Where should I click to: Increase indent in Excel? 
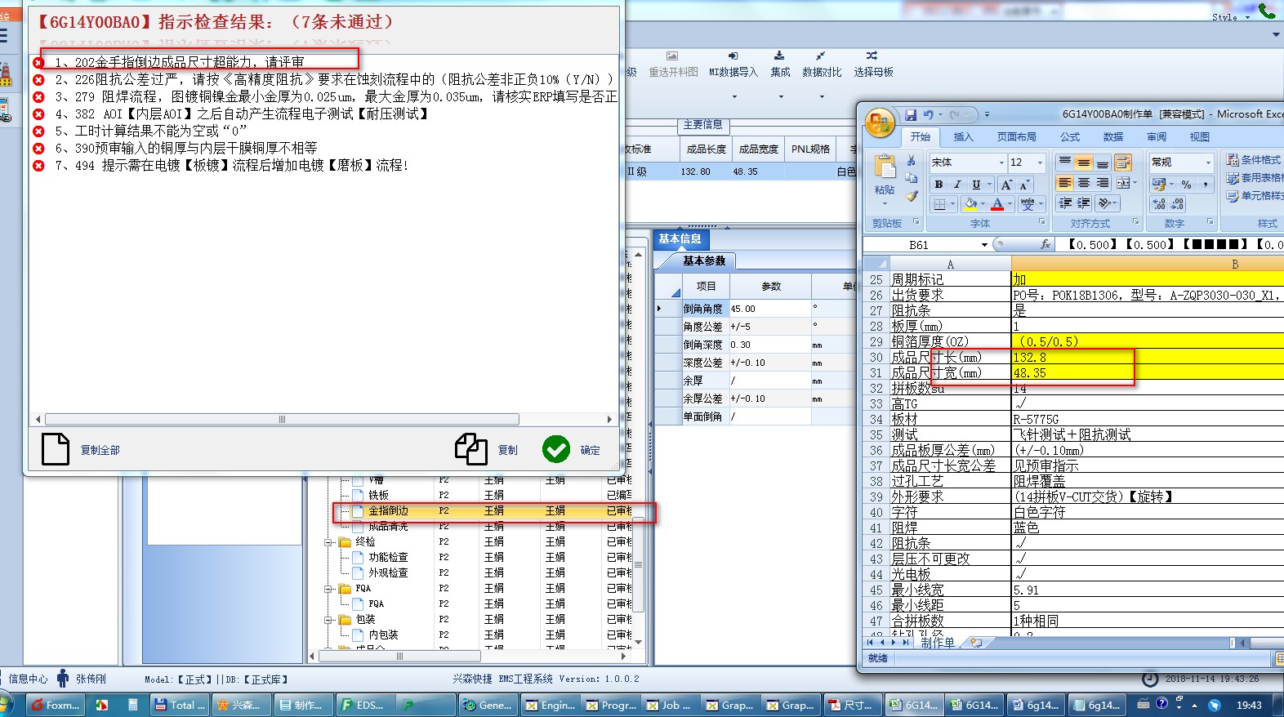1084,203
